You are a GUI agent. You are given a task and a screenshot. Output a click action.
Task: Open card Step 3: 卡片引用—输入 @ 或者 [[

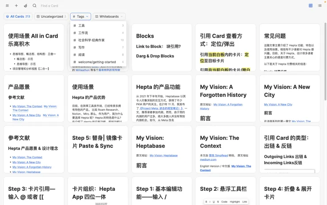(x=34, y=191)
